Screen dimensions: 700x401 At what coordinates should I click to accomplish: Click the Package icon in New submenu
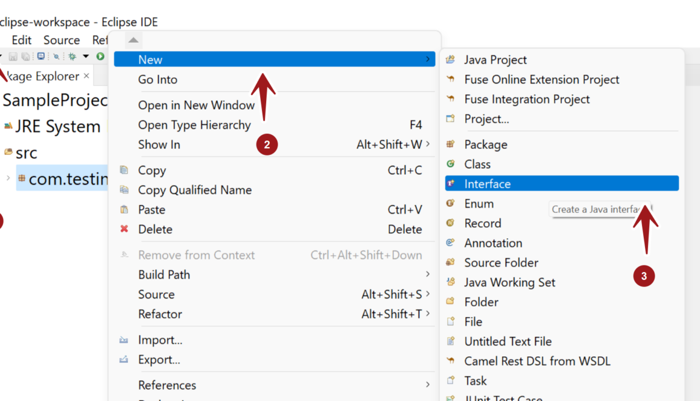click(450, 145)
